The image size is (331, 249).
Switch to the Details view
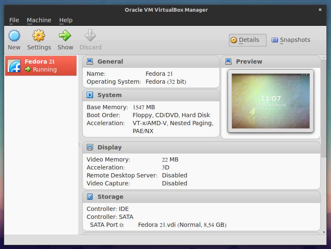coord(248,40)
